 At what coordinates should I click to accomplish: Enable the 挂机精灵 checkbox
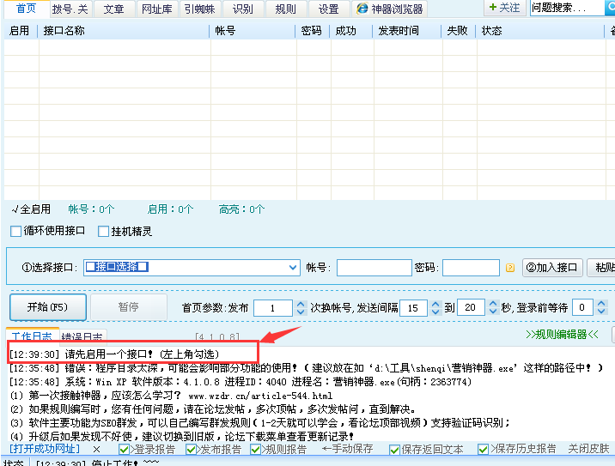(x=104, y=231)
